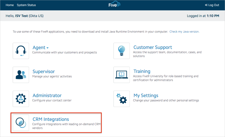Go to the Customer Support heading link
Viewport: 225px width, 137px height.
tap(153, 47)
